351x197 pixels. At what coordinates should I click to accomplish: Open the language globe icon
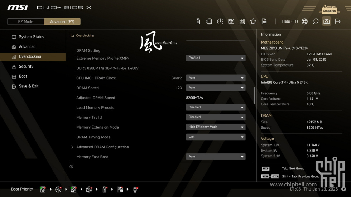coord(304,21)
